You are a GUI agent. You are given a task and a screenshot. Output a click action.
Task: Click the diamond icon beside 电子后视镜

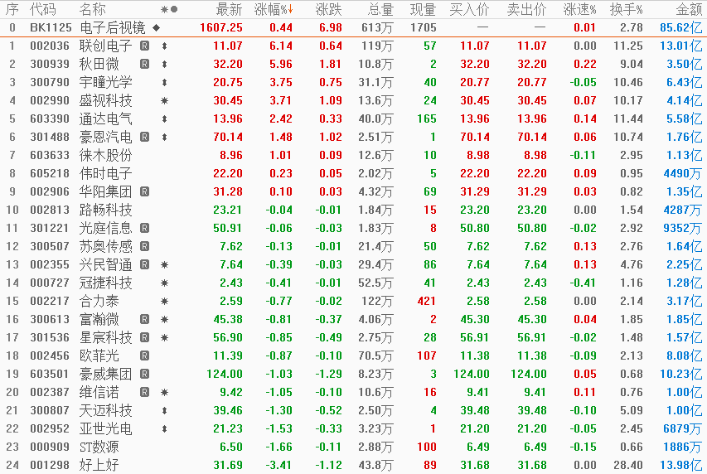point(157,28)
